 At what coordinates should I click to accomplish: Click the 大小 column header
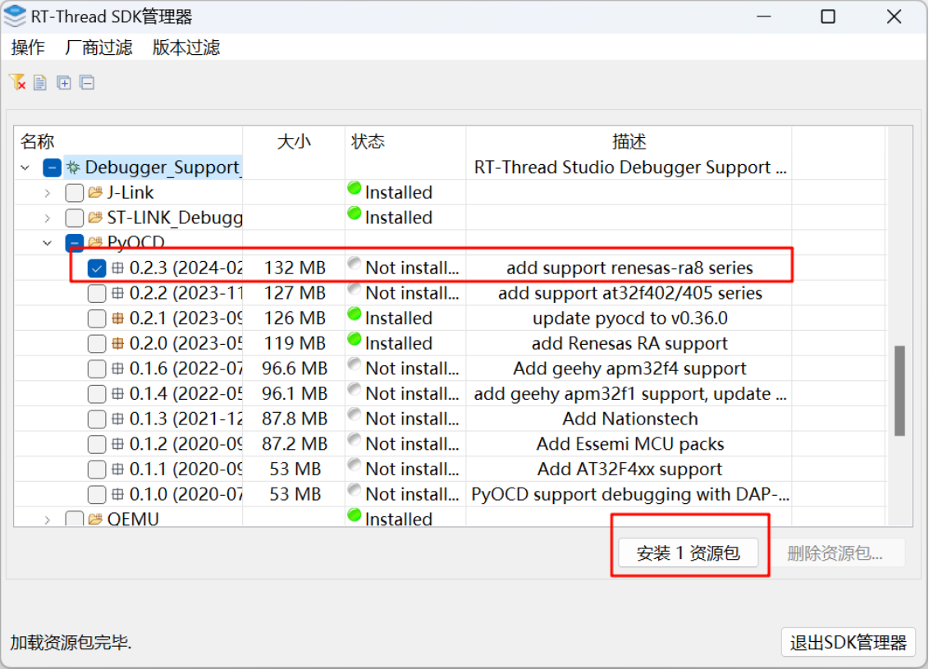[x=294, y=141]
